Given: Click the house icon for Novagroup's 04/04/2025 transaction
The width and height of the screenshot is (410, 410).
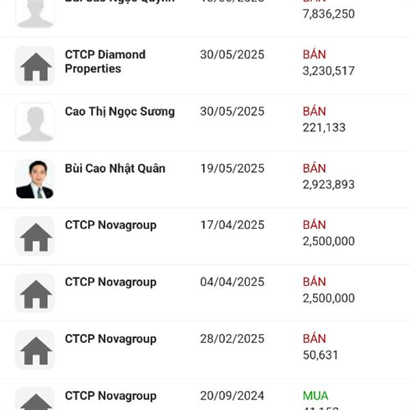Looking at the screenshot, I should coord(35,292).
